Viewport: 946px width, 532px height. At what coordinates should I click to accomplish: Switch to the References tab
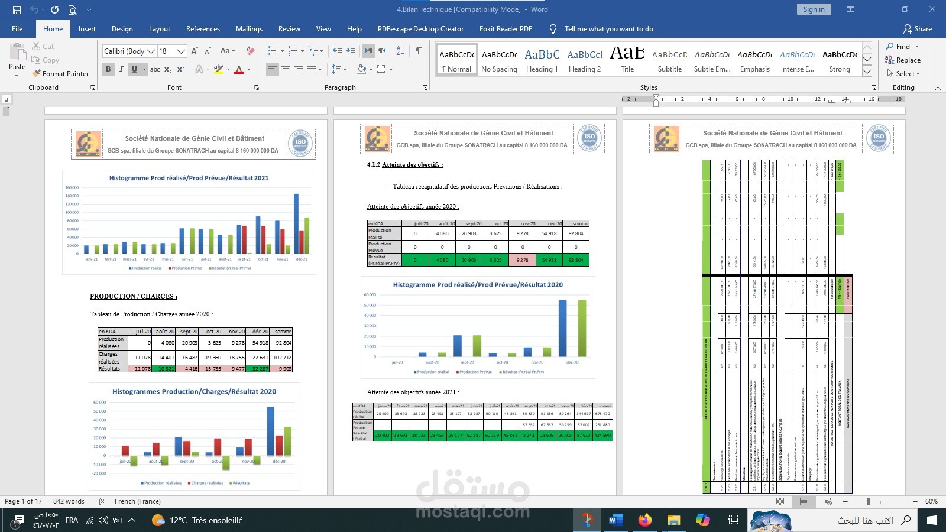coord(203,29)
